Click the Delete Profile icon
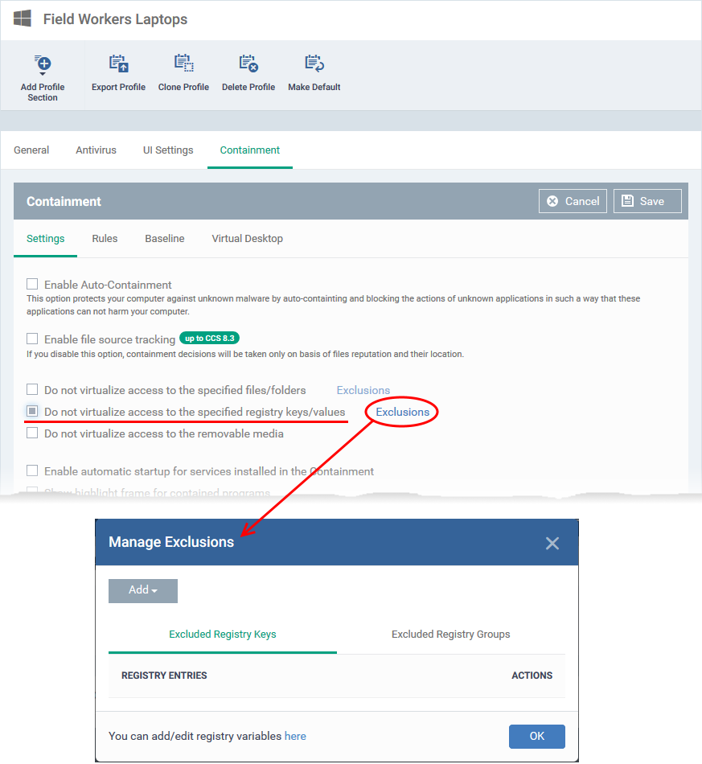The height and width of the screenshot is (764, 702). click(x=248, y=64)
